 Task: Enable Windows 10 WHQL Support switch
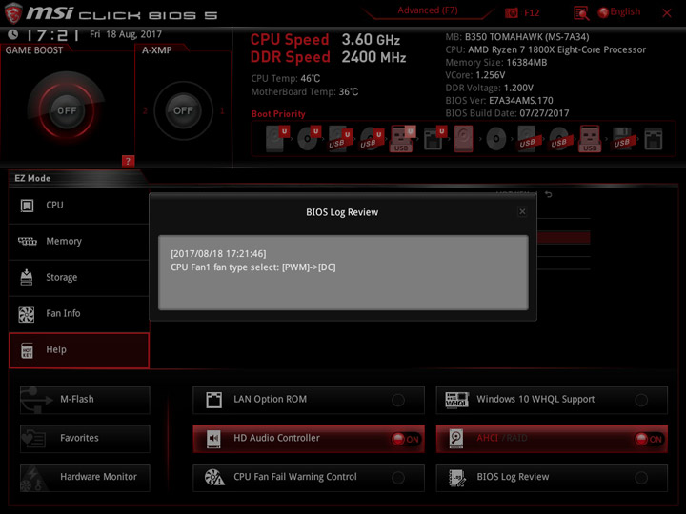pyautogui.click(x=641, y=400)
